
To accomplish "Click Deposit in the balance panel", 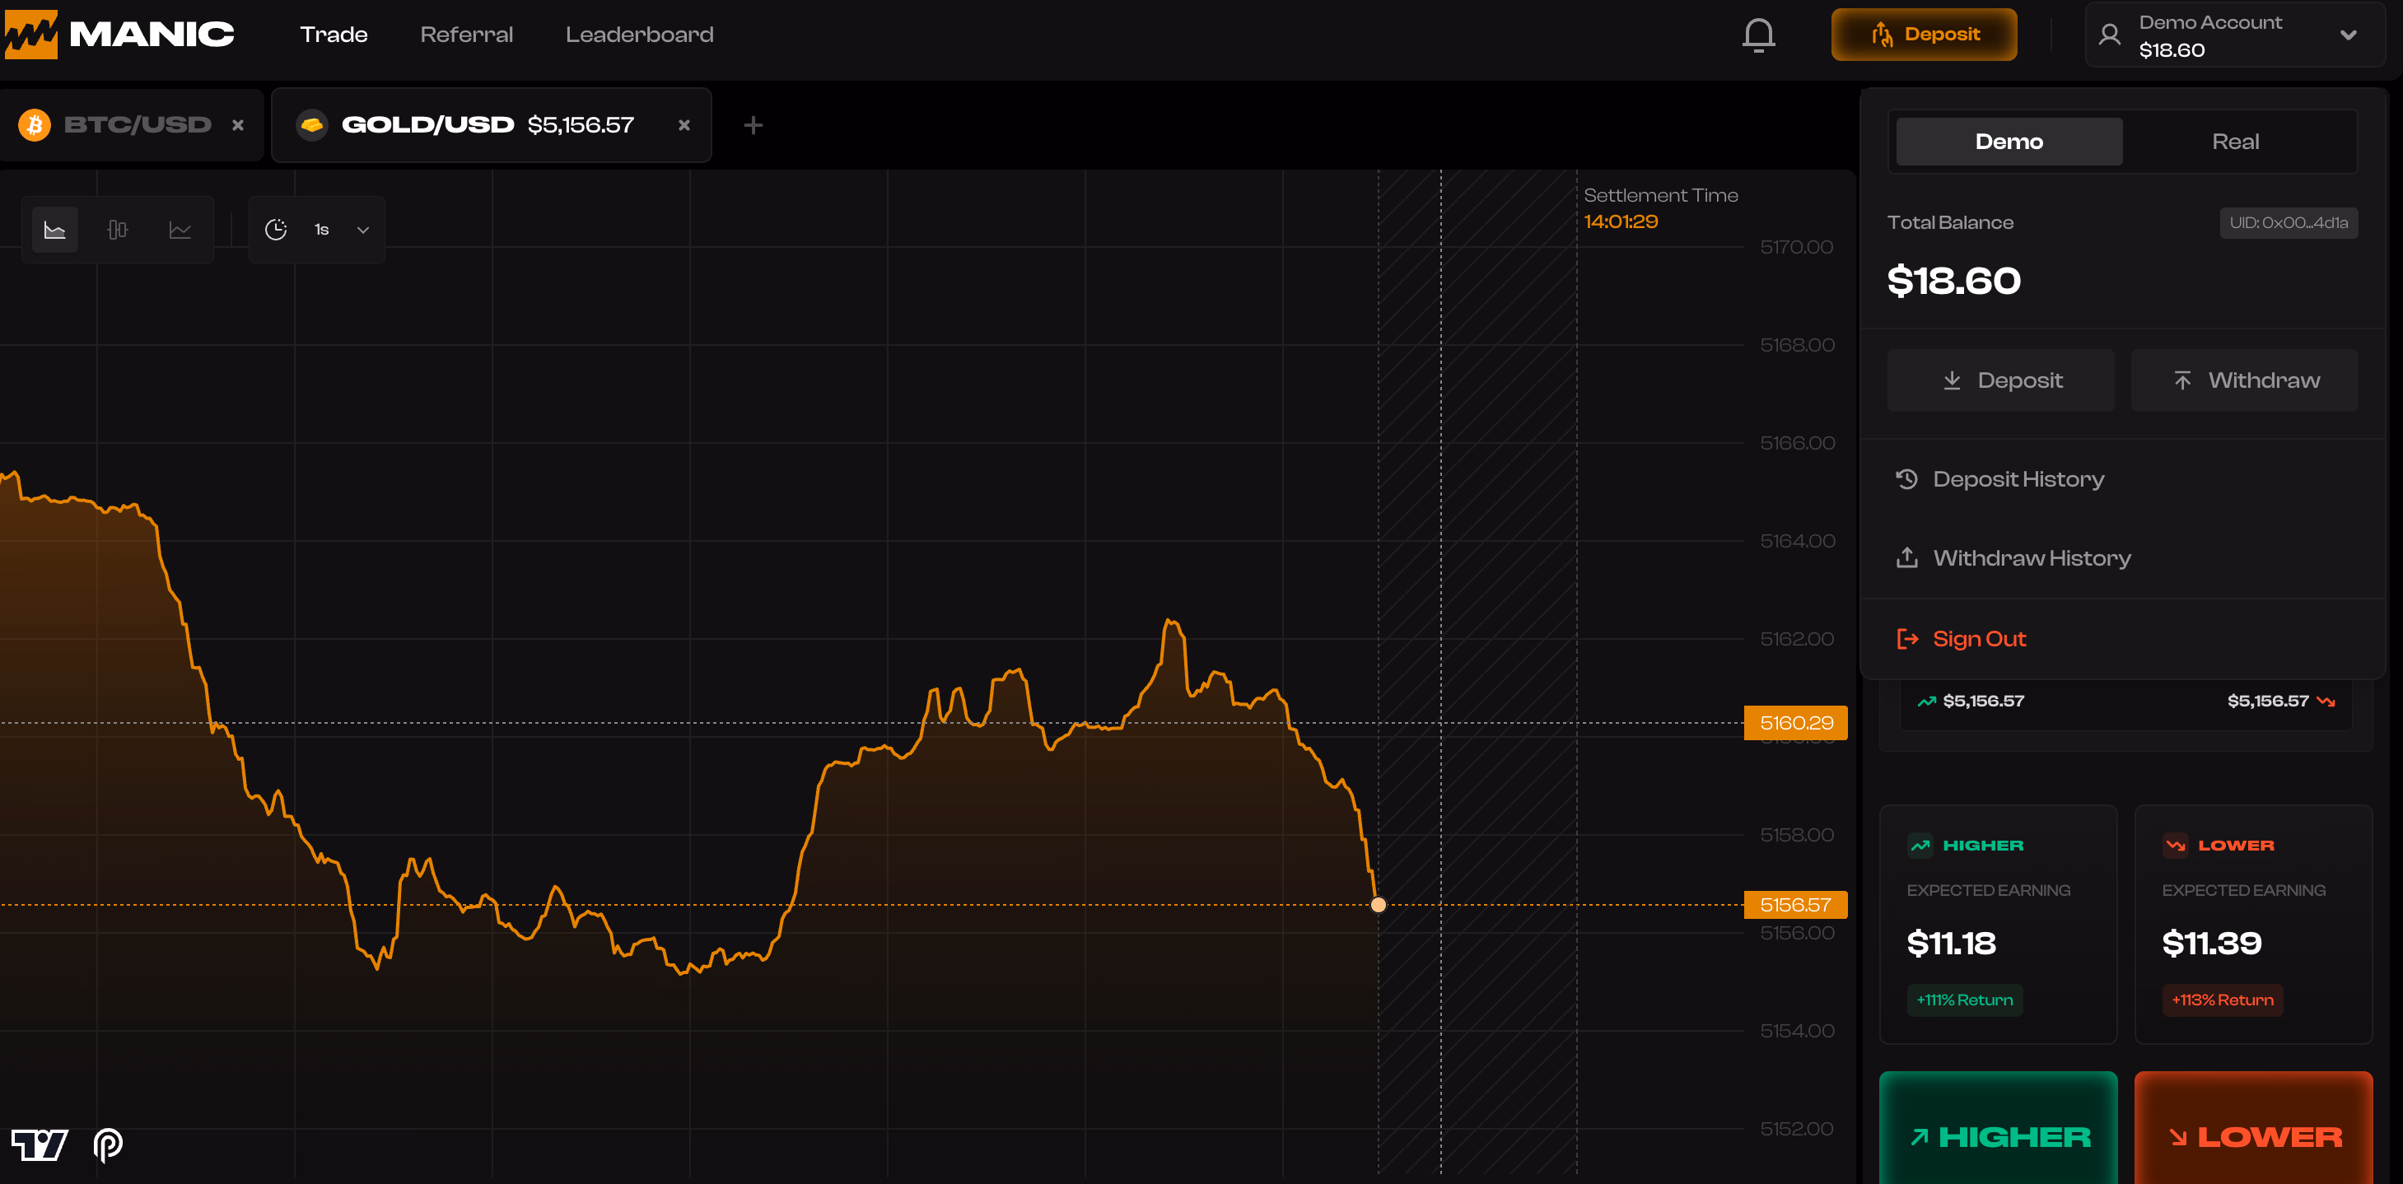I will point(2000,380).
